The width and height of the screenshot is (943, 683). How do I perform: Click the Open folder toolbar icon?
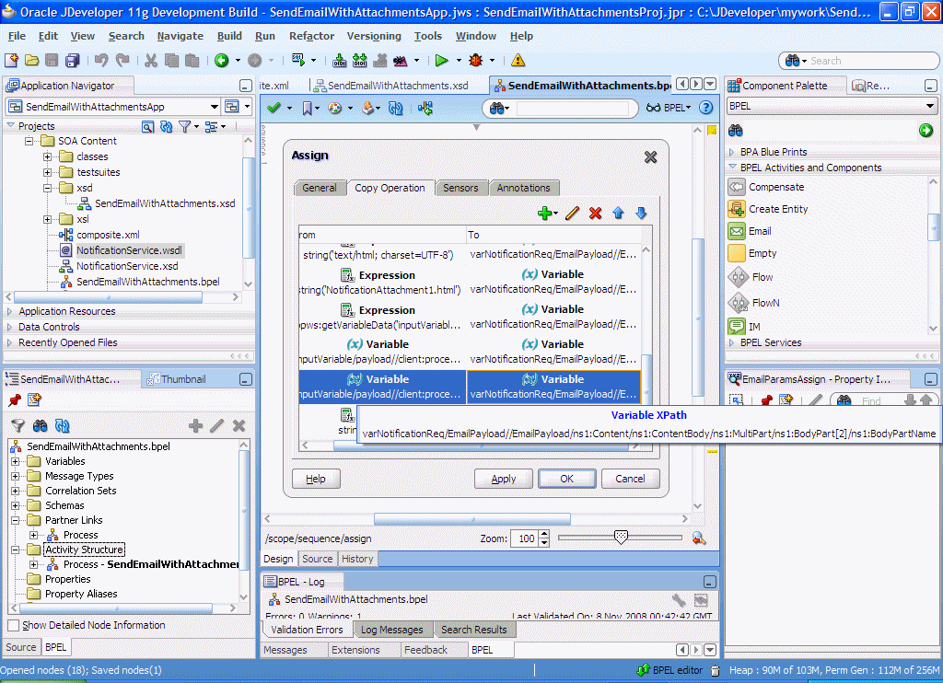[32, 60]
